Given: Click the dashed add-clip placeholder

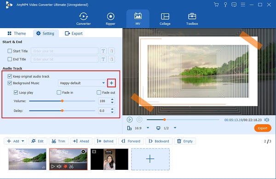Looking at the screenshot, I should click(x=150, y=159).
